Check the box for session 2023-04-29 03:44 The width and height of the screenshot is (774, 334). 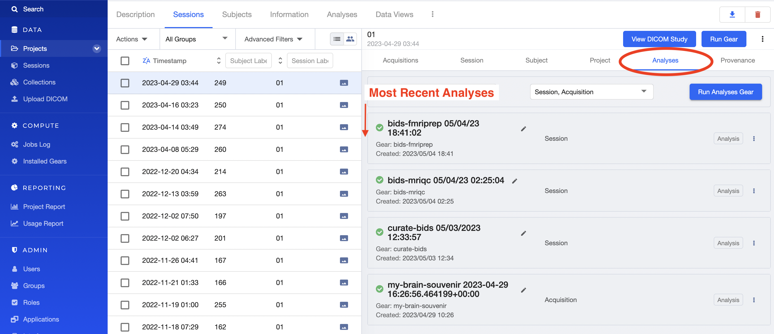(125, 83)
